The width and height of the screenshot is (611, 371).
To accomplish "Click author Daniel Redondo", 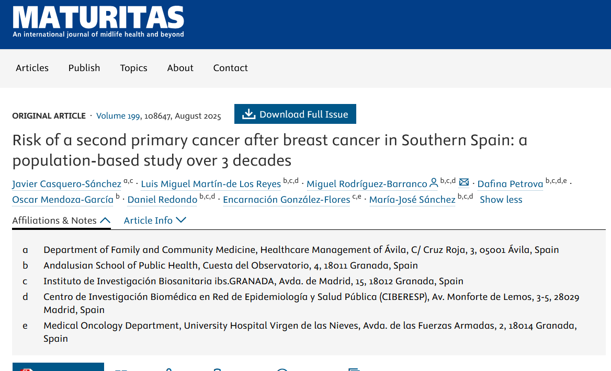I will (162, 200).
